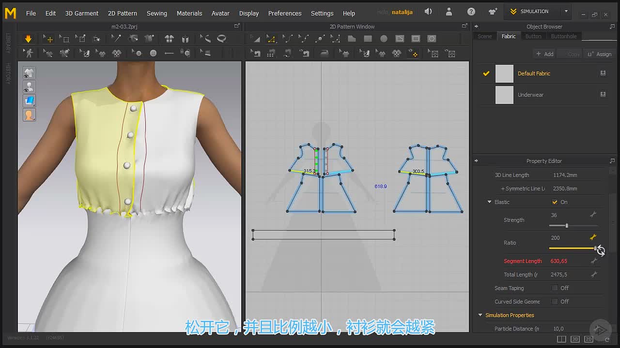Click the orange Simulate arrow icon

28,39
